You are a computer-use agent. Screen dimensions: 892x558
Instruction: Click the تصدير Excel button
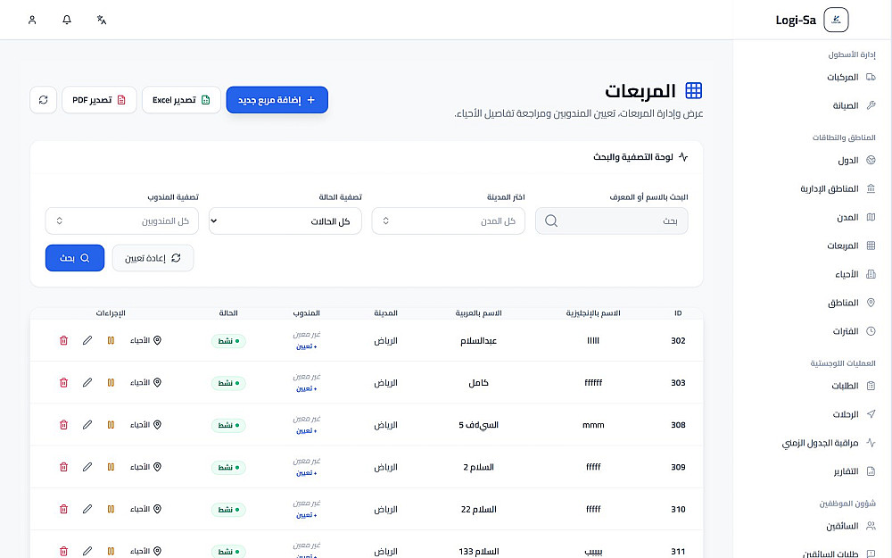pos(181,100)
